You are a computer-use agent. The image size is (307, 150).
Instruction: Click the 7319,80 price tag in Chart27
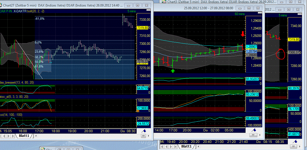click(143, 28)
